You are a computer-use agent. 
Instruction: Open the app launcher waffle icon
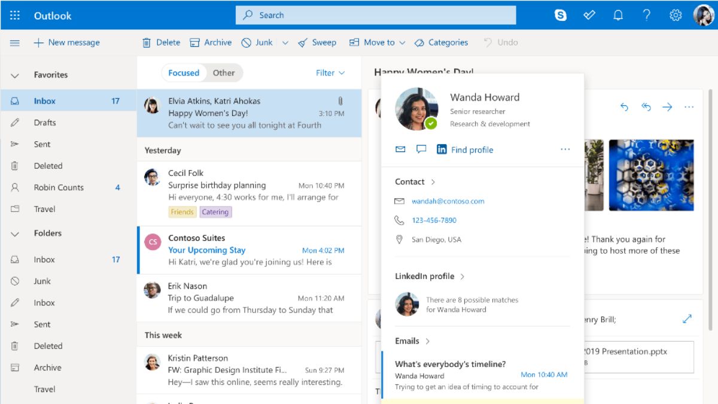point(15,16)
